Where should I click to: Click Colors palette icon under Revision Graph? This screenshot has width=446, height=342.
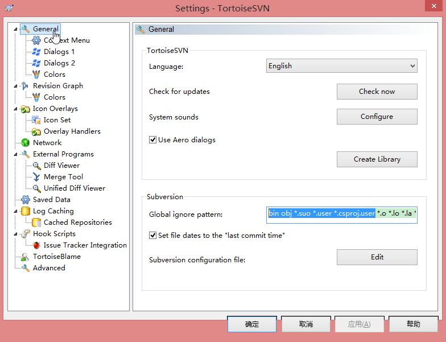coord(36,97)
